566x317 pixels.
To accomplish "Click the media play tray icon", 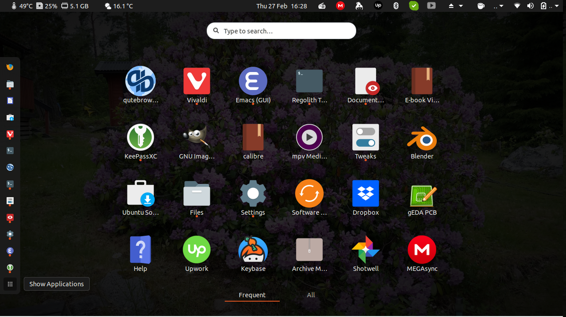I will coord(431,6).
